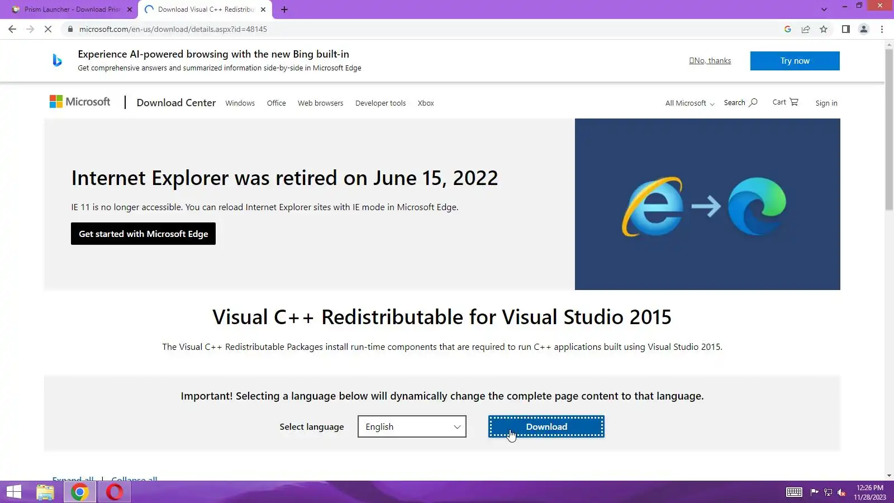Select the Download Visual C++ Redistributable tab
The width and height of the screenshot is (894, 503).
[205, 10]
